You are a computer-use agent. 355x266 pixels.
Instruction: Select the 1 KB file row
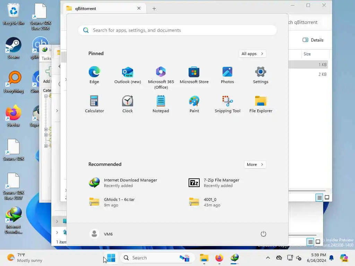[x=308, y=64]
